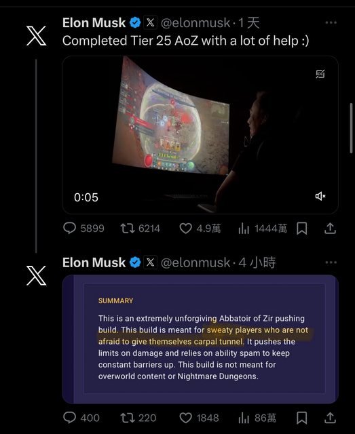This screenshot has height=434, width=355.
Task: Reply to the tweet with 400 comments
Action: coord(81,418)
